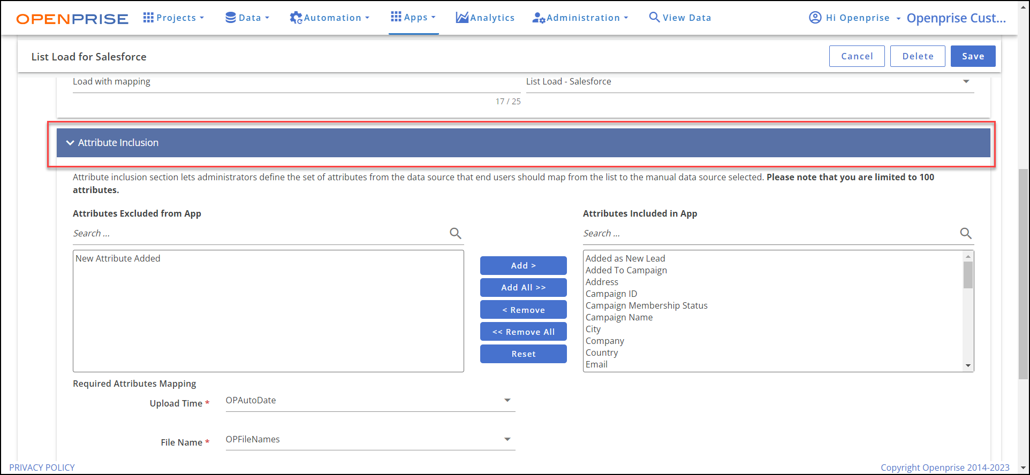
Task: Click the Projects grid icon
Action: 148,18
